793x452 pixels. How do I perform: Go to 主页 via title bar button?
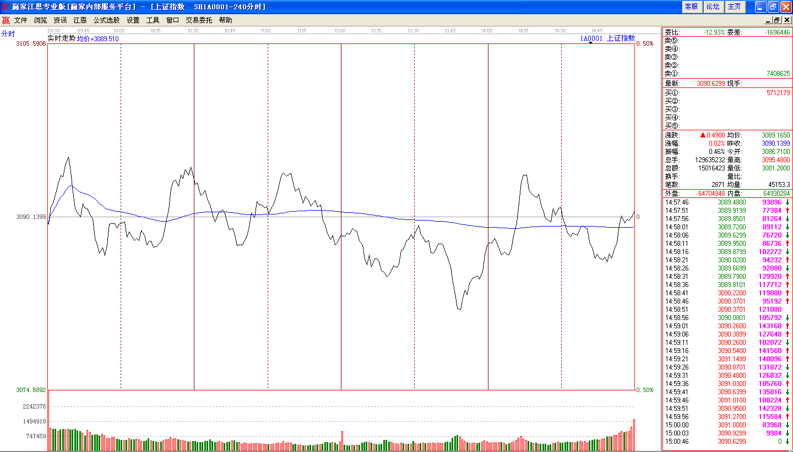[735, 7]
